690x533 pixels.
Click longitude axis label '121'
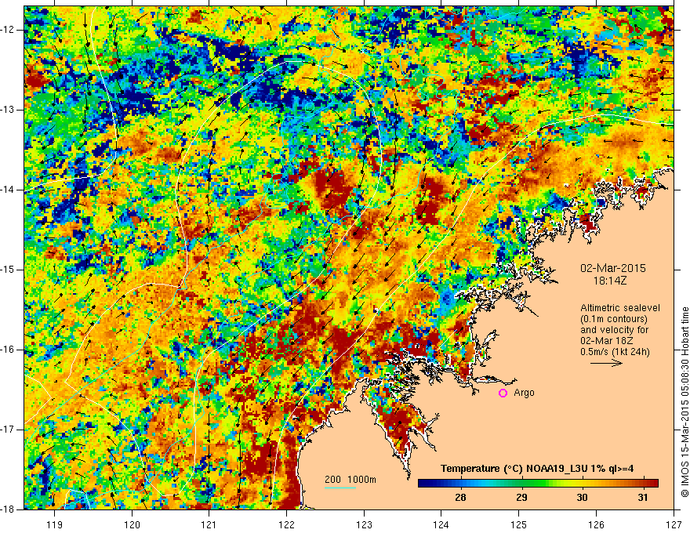[x=209, y=524]
